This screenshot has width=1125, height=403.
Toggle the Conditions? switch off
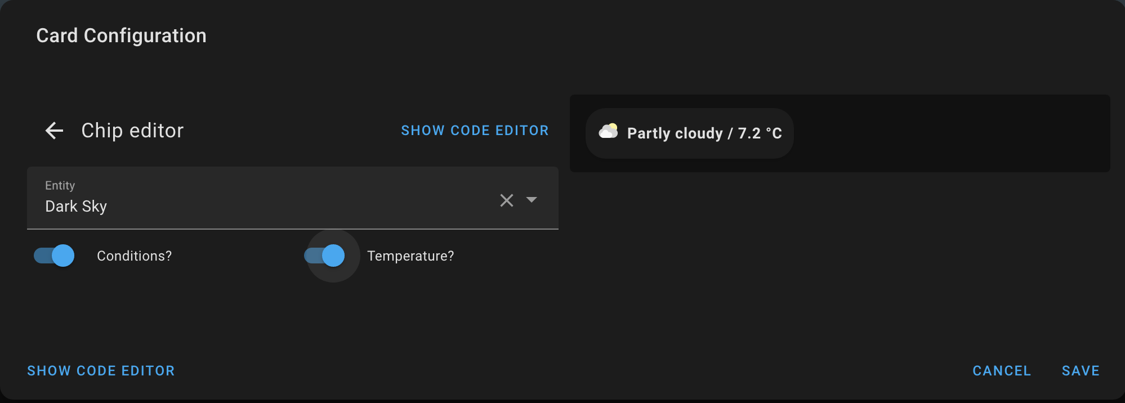(x=54, y=256)
